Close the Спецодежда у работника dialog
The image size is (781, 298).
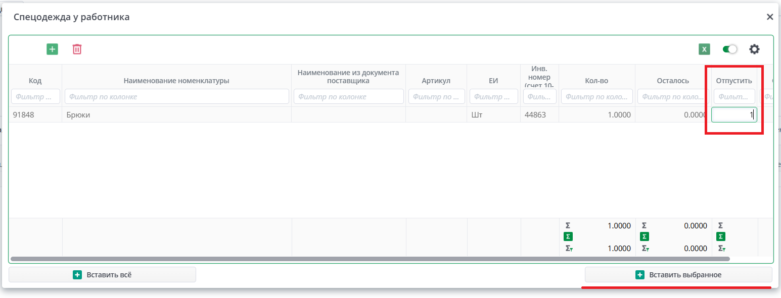tap(770, 17)
